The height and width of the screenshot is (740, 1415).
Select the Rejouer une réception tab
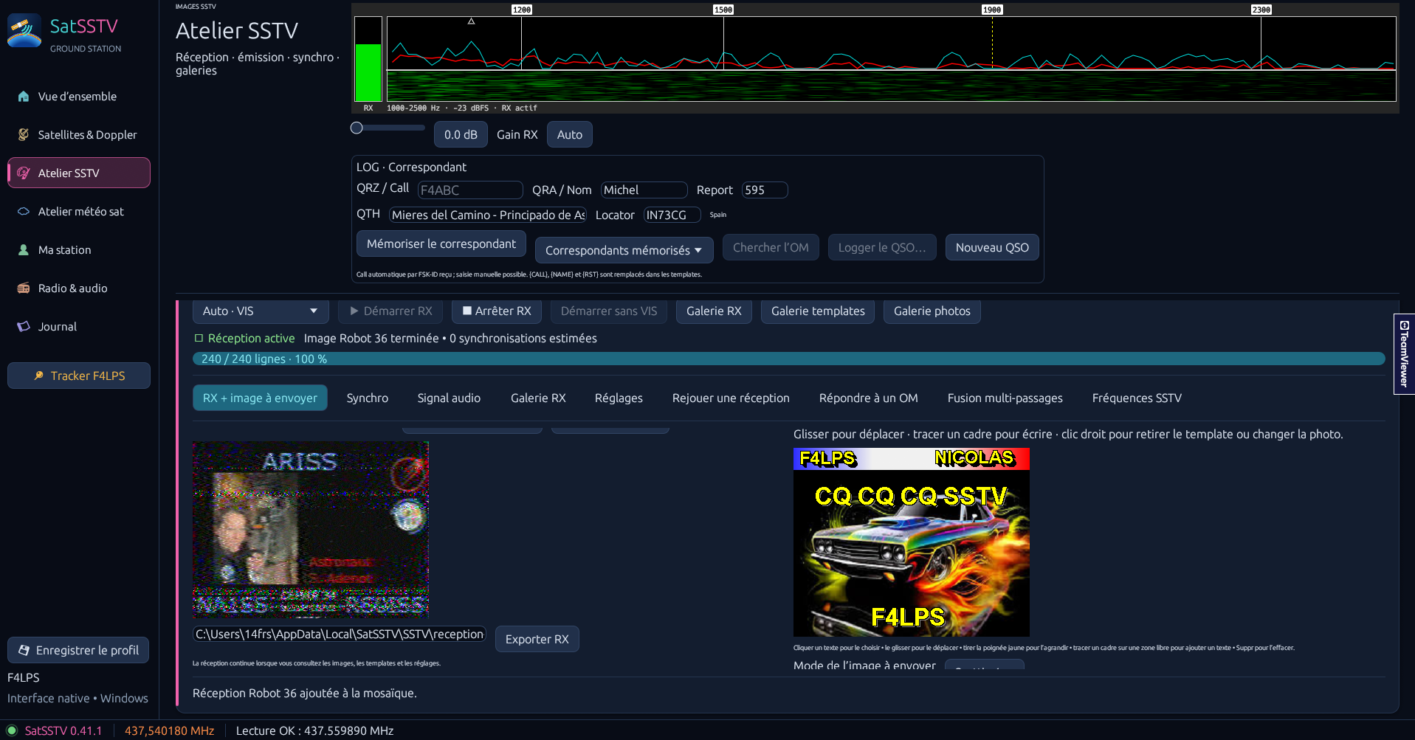[x=731, y=398]
